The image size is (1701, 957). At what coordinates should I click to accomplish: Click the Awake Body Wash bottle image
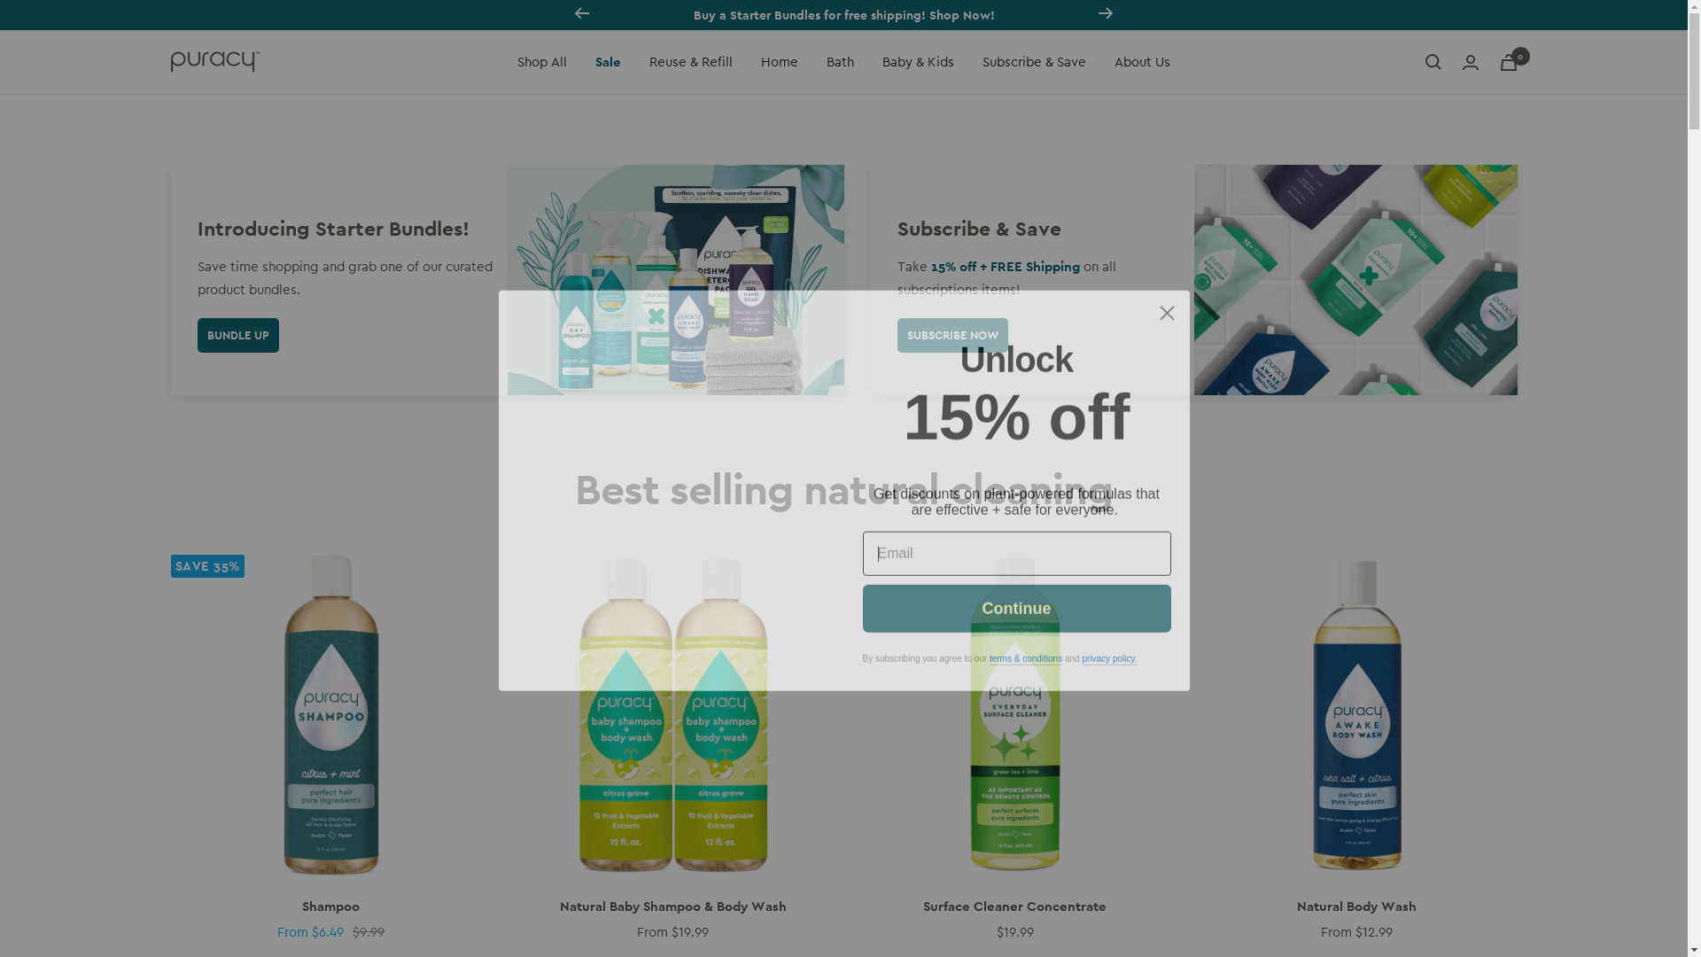[x=1356, y=714]
